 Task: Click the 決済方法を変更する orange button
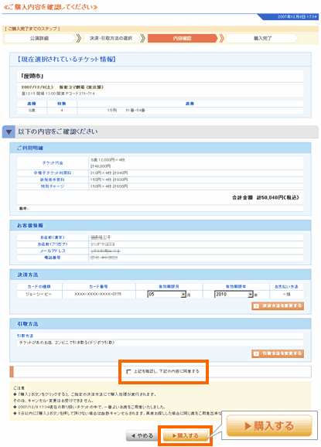(278, 306)
